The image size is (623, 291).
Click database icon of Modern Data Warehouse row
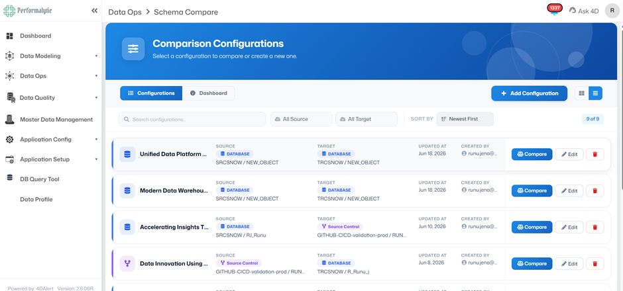(x=127, y=190)
